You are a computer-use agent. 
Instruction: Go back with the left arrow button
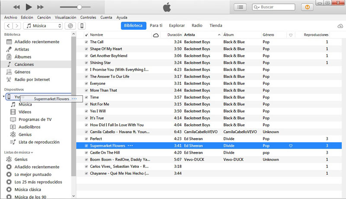click(x=8, y=26)
